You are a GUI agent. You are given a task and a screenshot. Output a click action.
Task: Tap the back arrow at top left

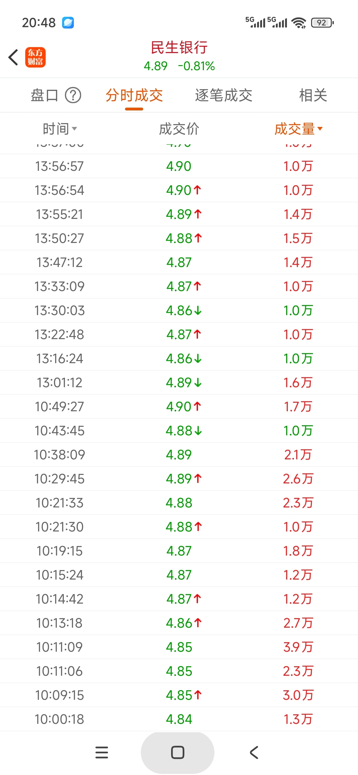tap(13, 57)
